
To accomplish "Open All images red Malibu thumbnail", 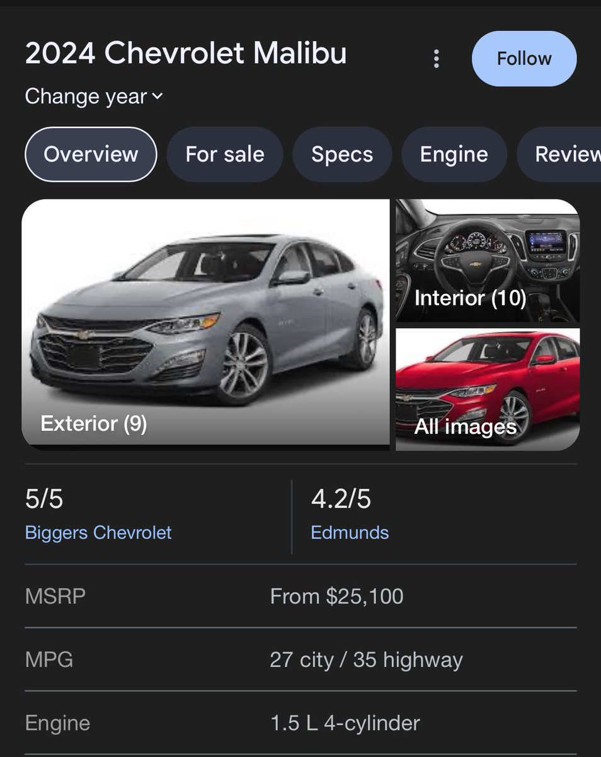I will coord(488,389).
